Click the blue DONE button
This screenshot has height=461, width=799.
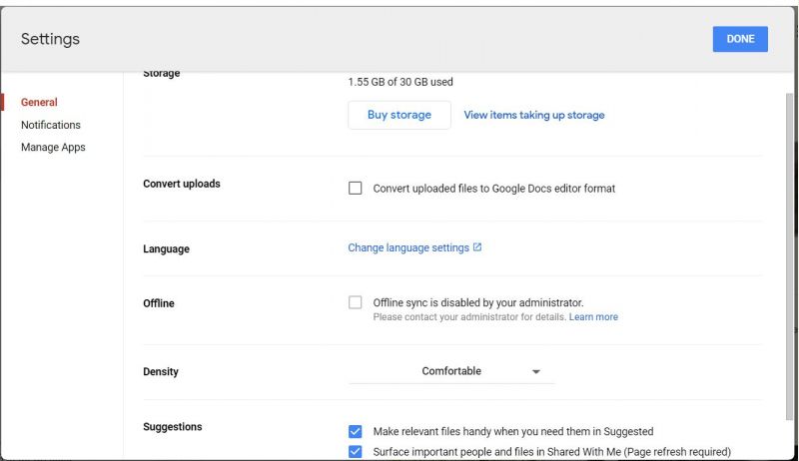[740, 39]
